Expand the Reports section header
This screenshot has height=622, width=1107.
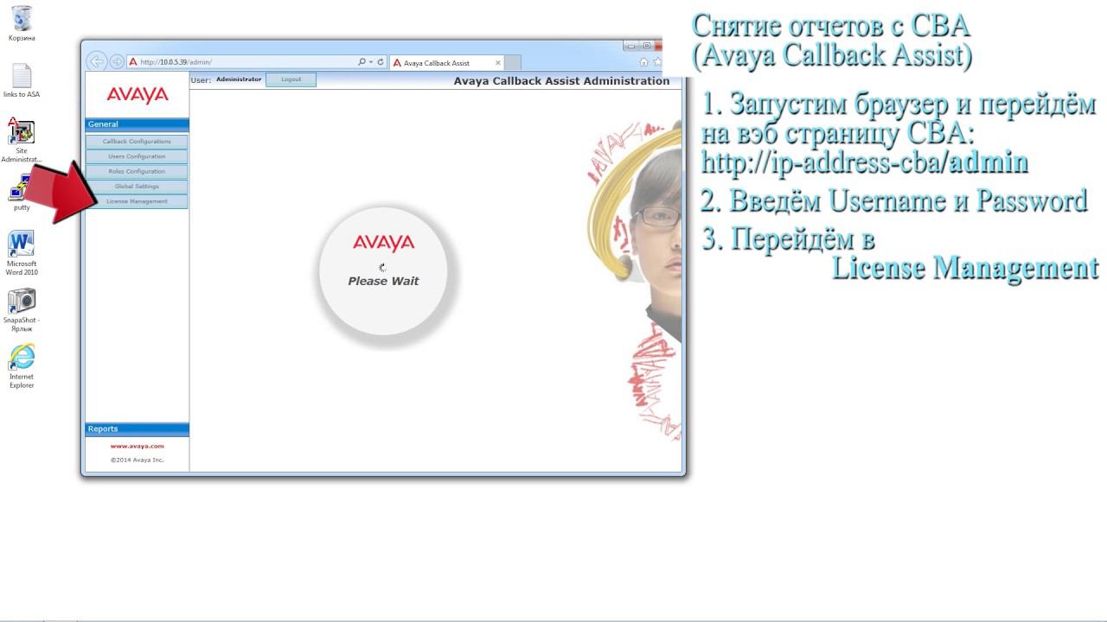coord(137,429)
